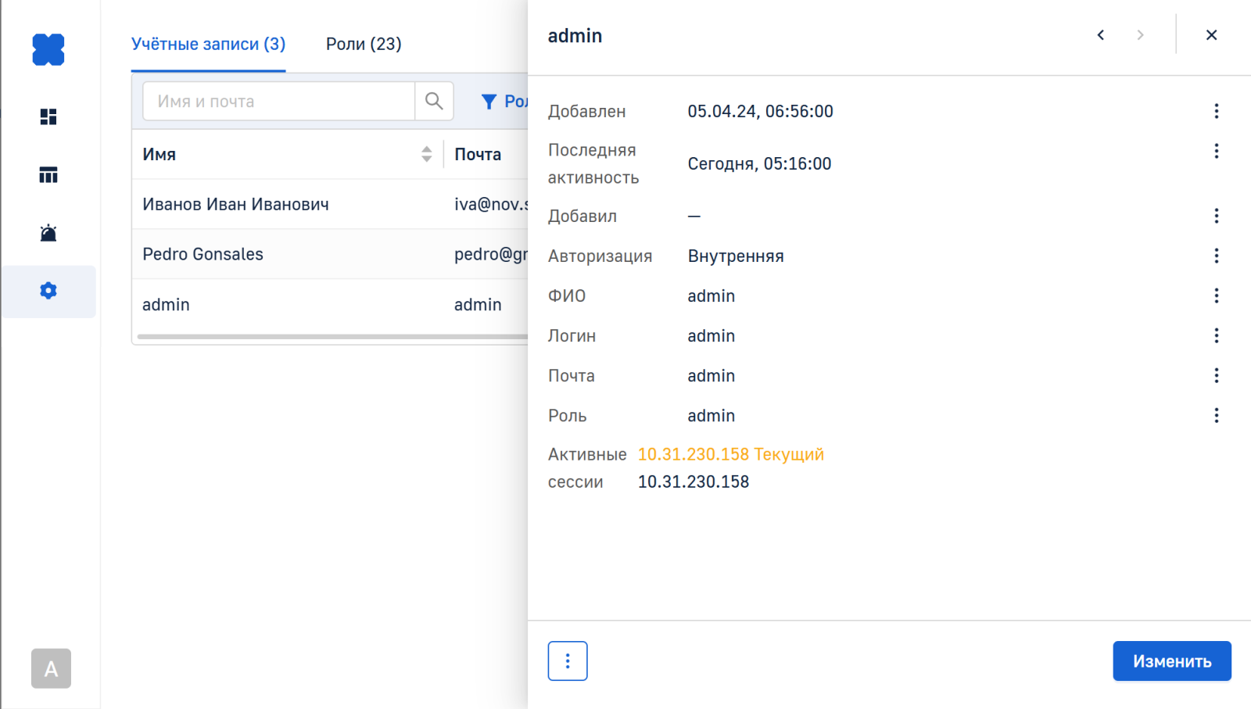This screenshot has width=1251, height=709.
Task: Click the blue app logo icon
Action: pyautogui.click(x=48, y=50)
